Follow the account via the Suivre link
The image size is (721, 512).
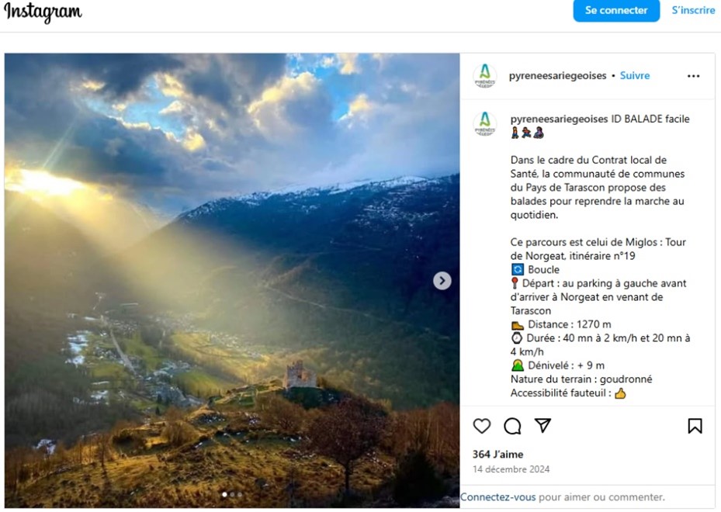tap(635, 75)
